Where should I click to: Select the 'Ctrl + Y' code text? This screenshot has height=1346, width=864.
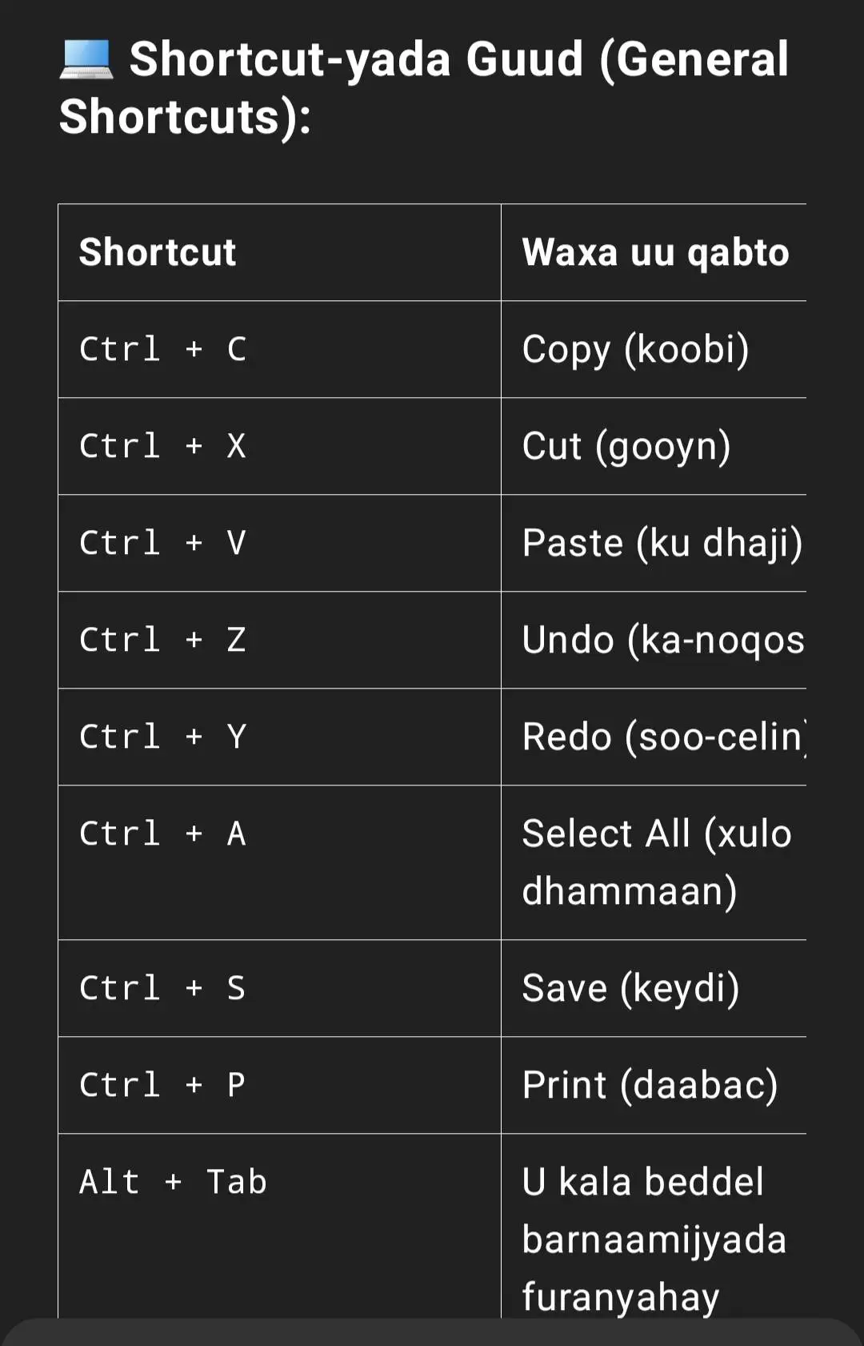tap(163, 737)
